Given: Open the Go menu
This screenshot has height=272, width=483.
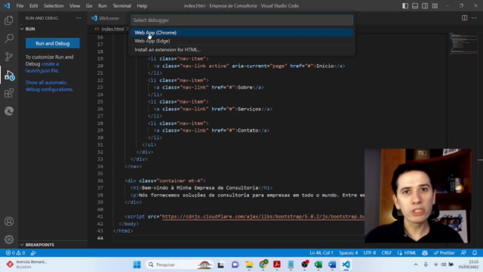Looking at the screenshot, I should [x=89, y=6].
